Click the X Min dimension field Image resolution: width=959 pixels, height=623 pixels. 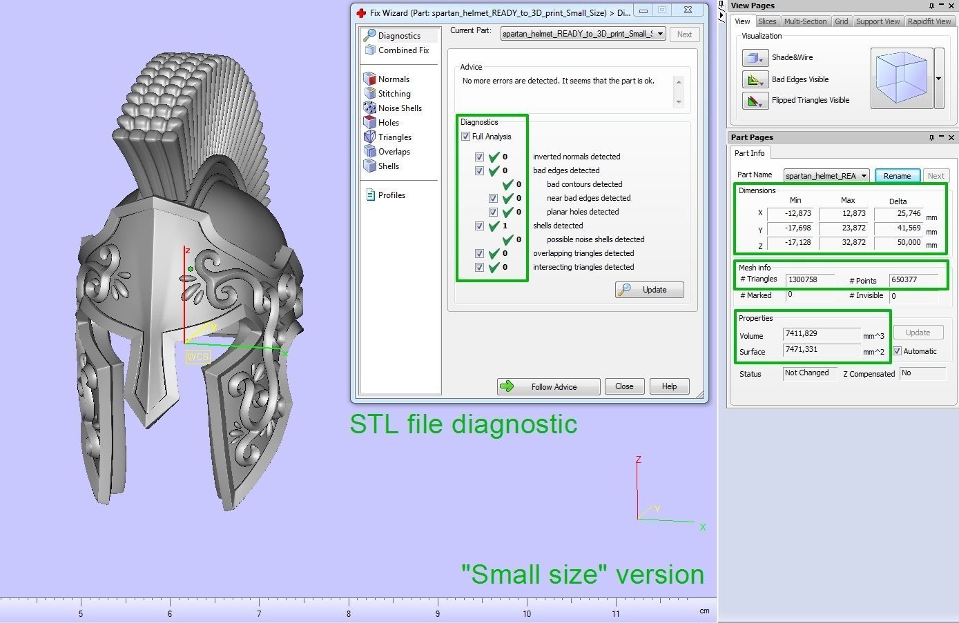[791, 214]
